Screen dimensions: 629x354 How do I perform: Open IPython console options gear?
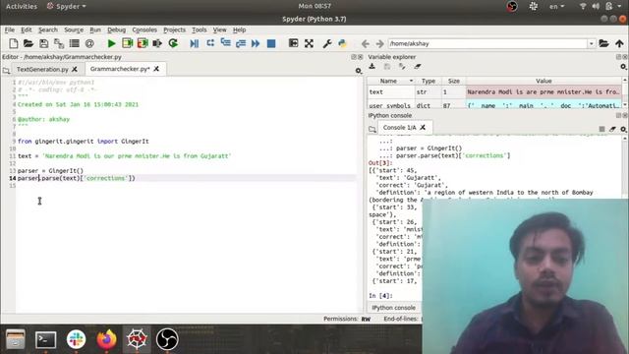[x=623, y=129]
